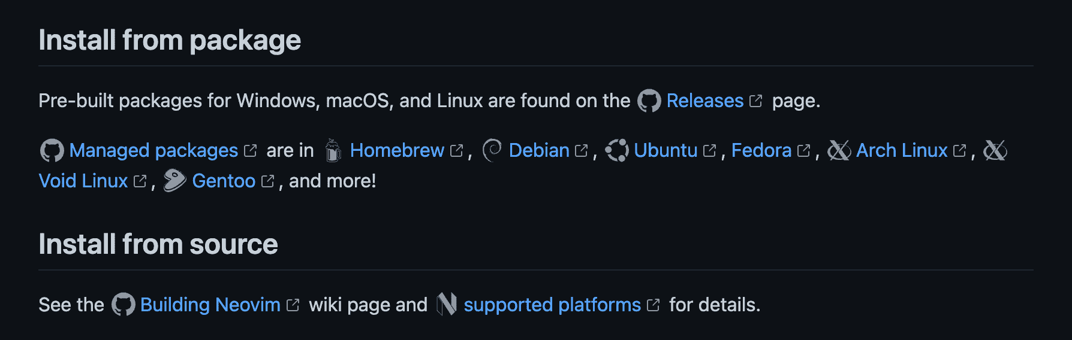Click the GitHub icon before Managed packages
This screenshot has height=340, width=1072.
tap(52, 151)
